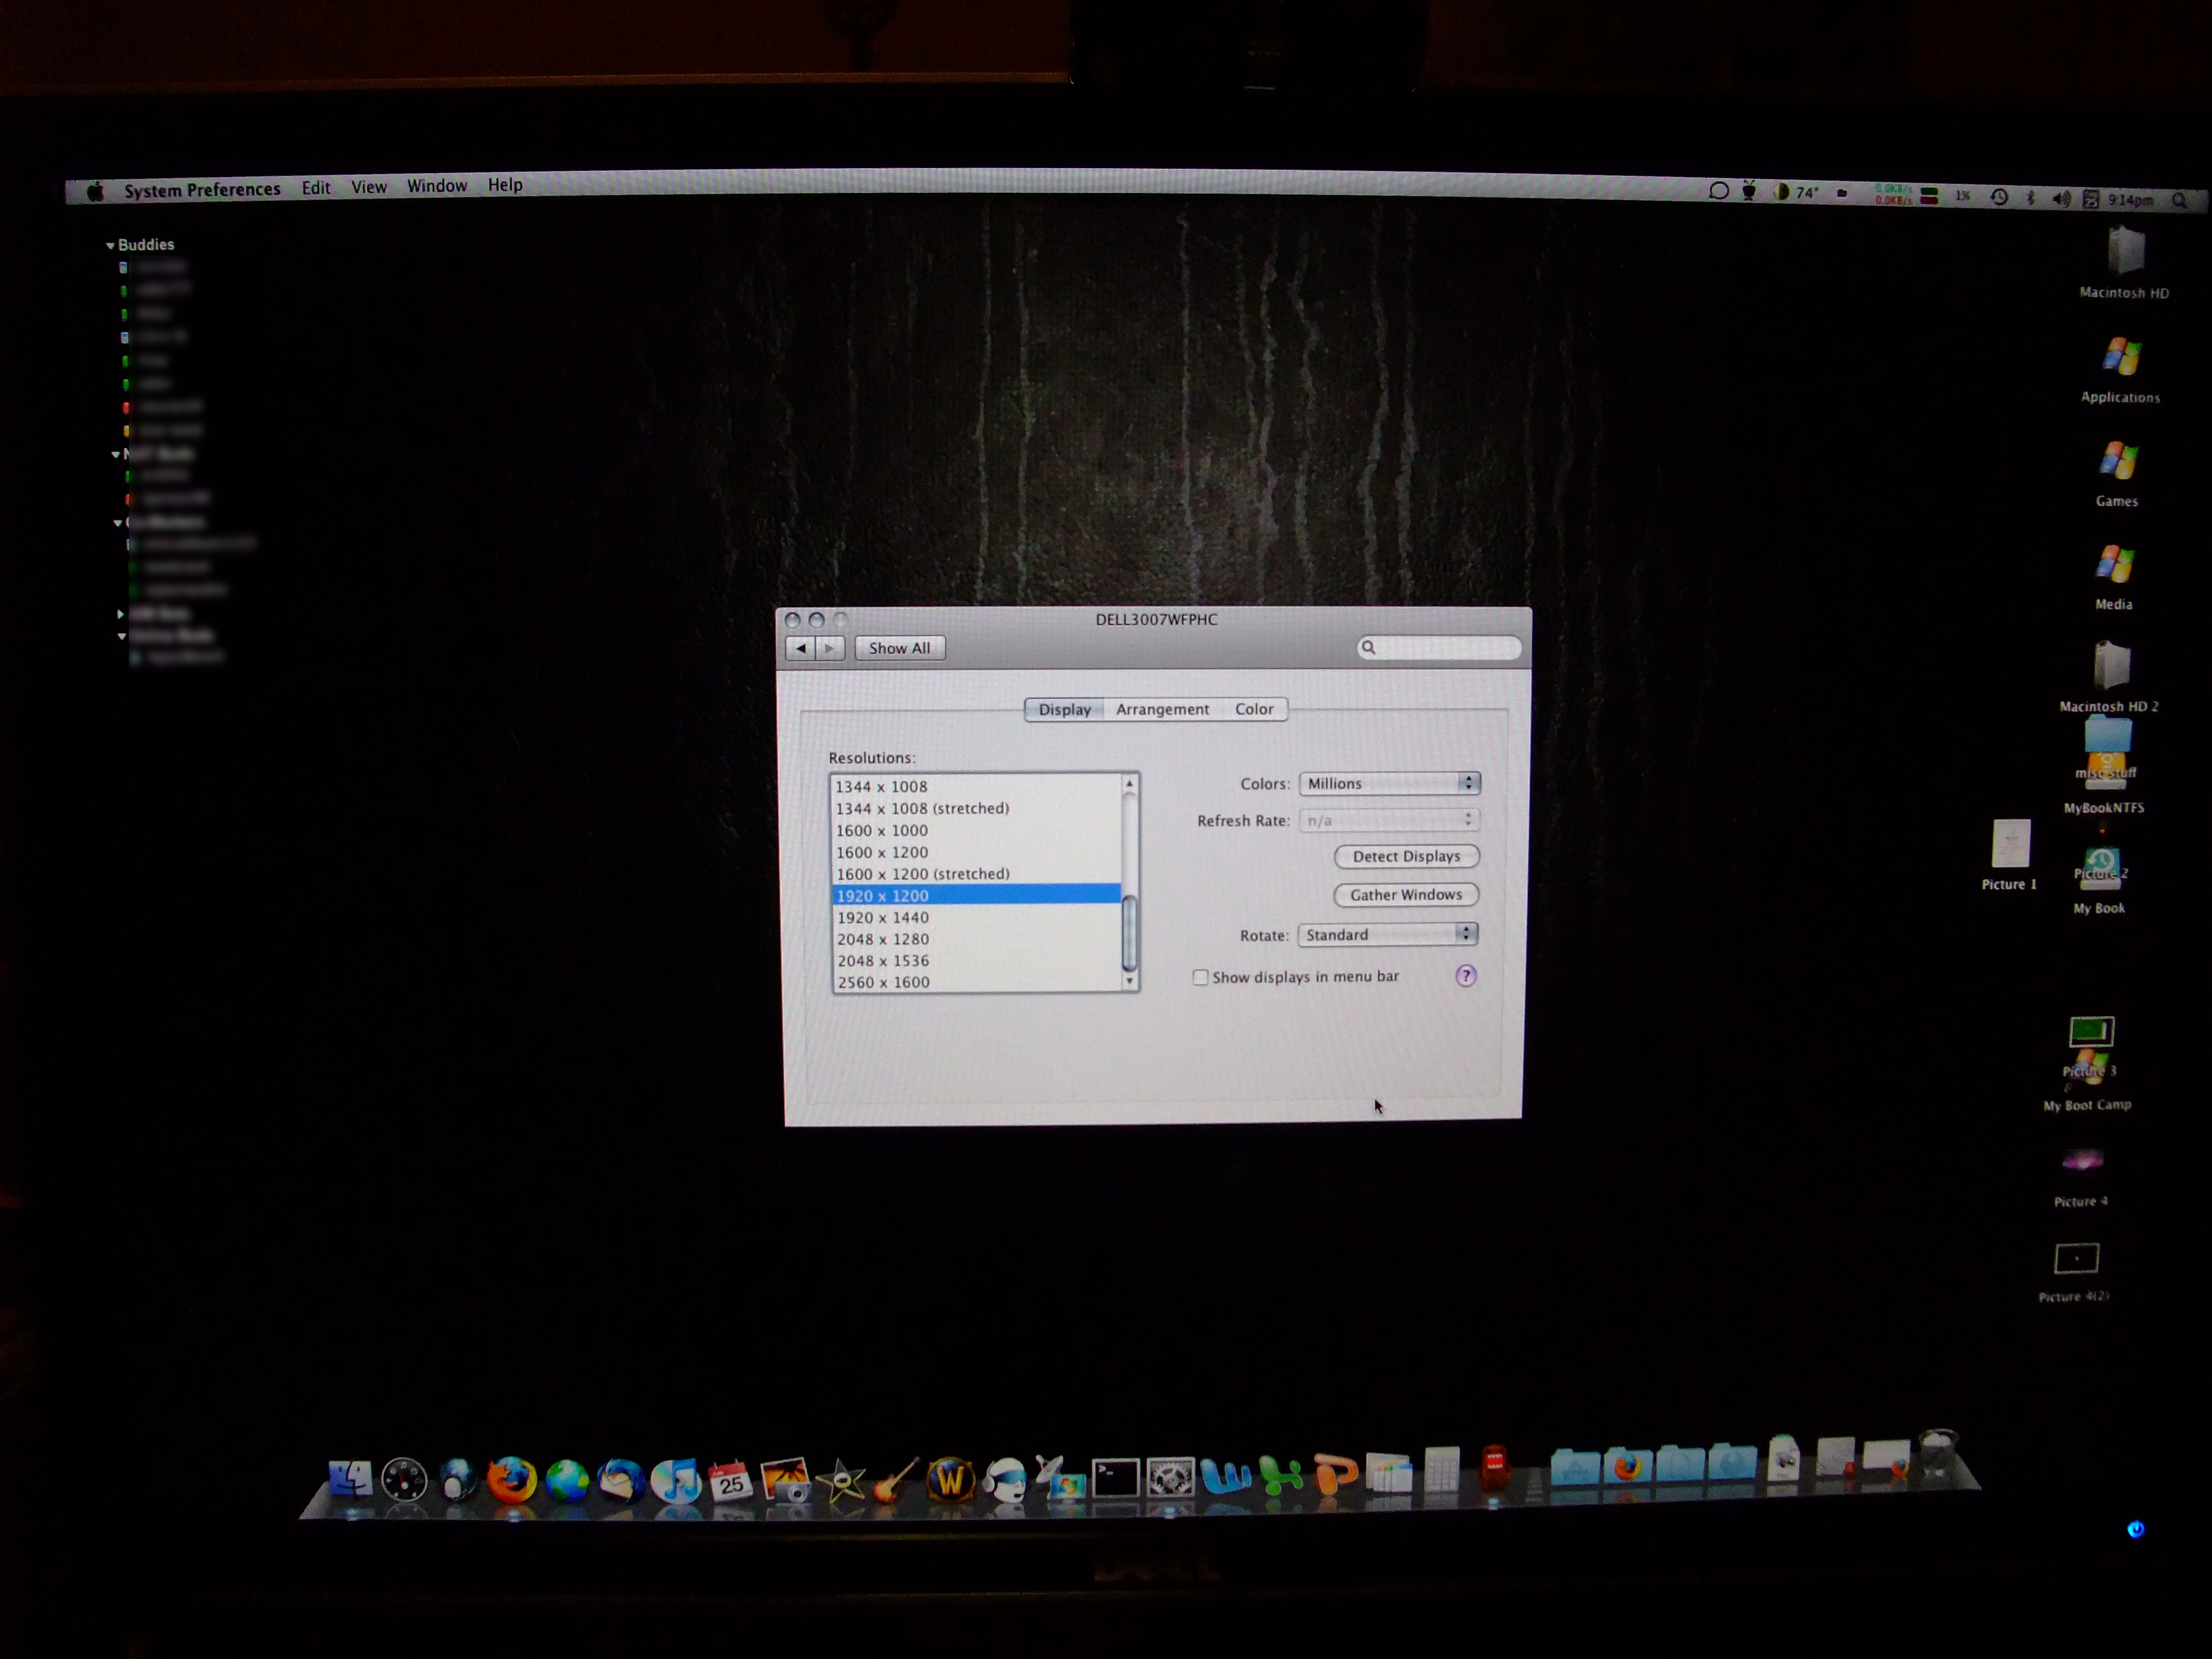Image resolution: width=2212 pixels, height=1659 pixels.
Task: Select the 2560 x 1600 resolution
Action: (883, 982)
